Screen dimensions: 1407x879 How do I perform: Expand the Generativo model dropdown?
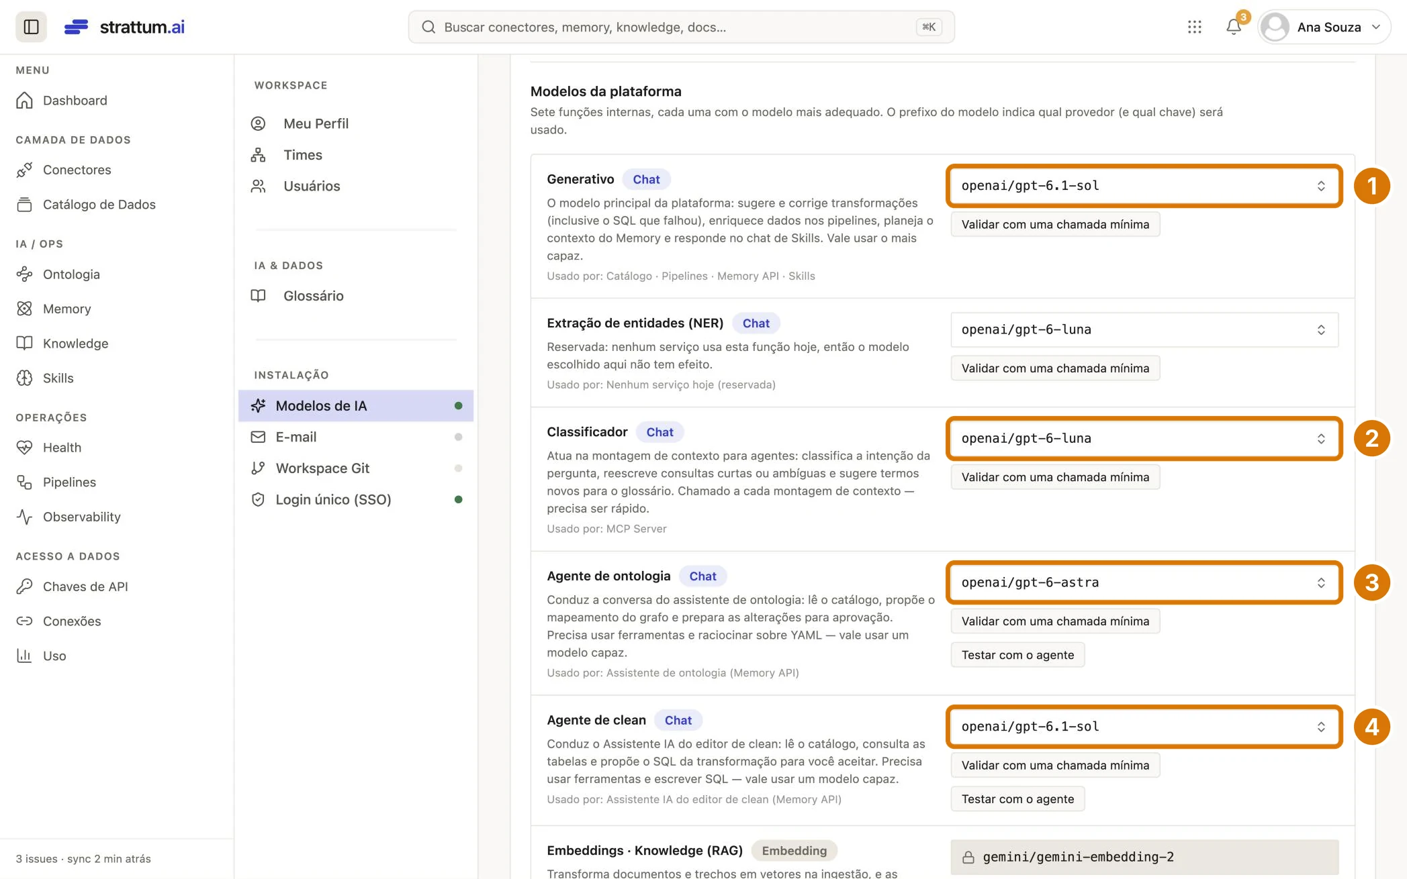(x=1144, y=186)
